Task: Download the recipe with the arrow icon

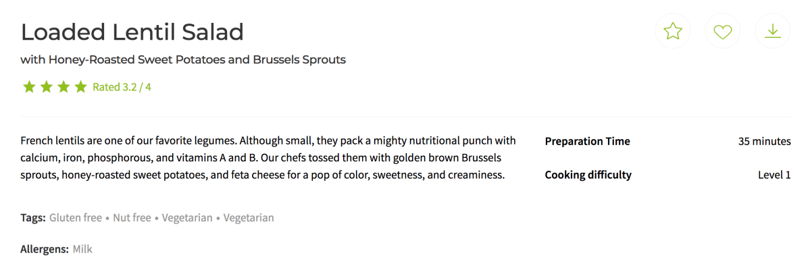Action: click(x=772, y=32)
